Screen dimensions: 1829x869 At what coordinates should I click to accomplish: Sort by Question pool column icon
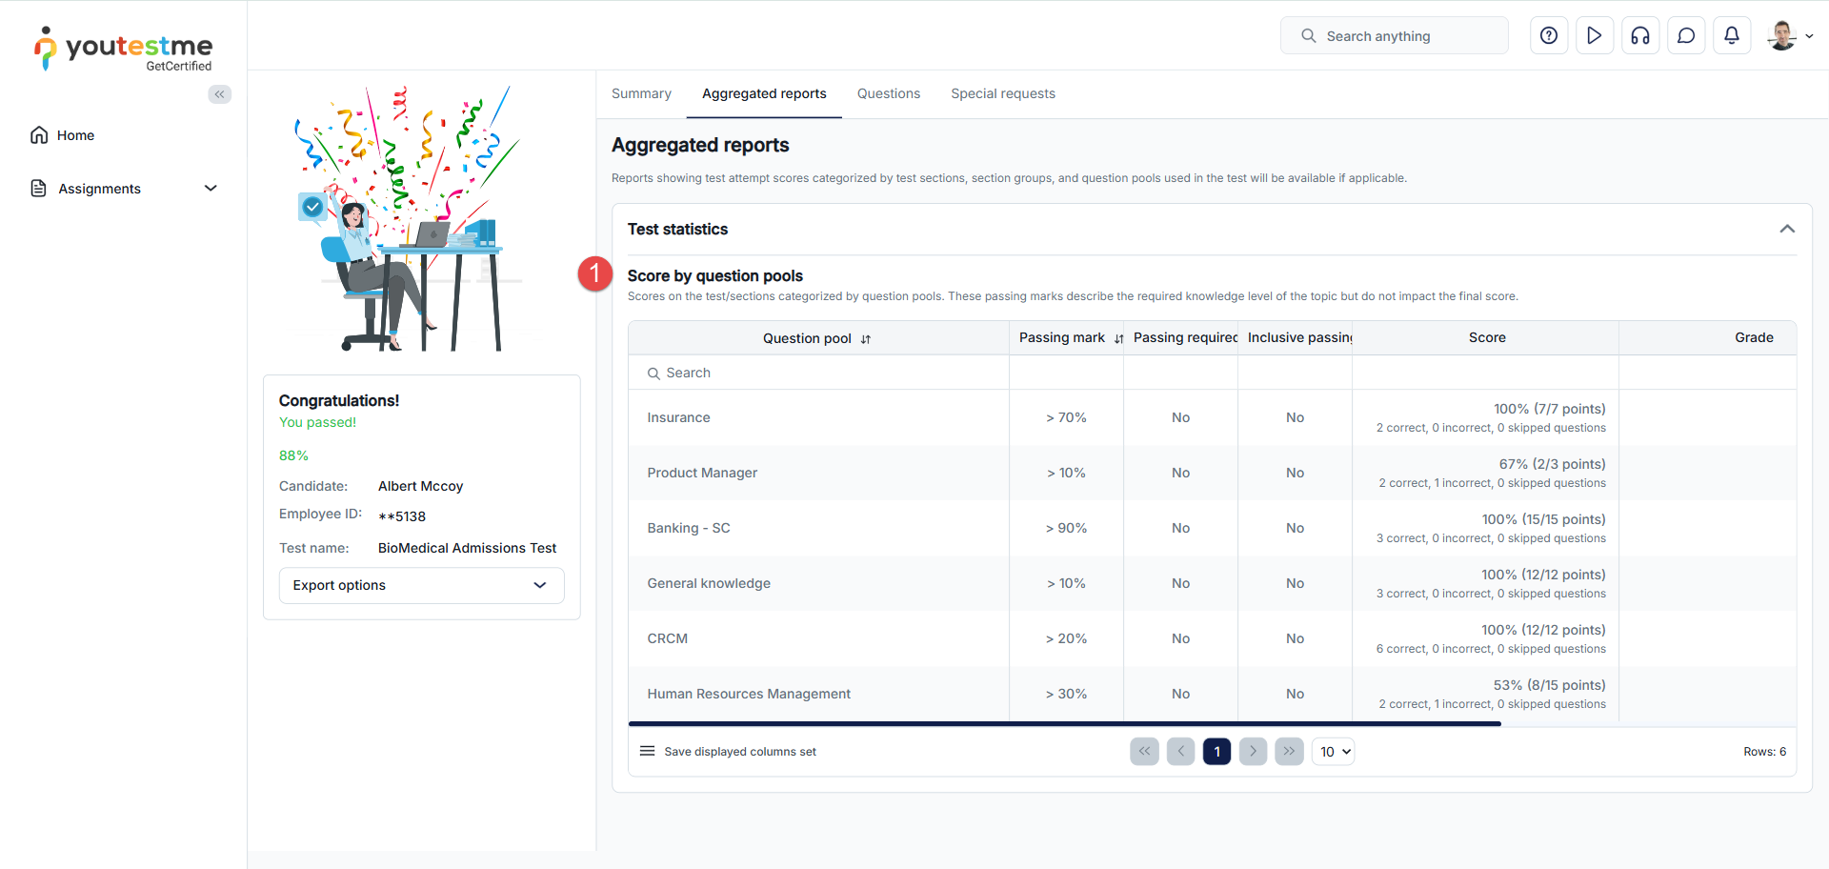point(866,339)
